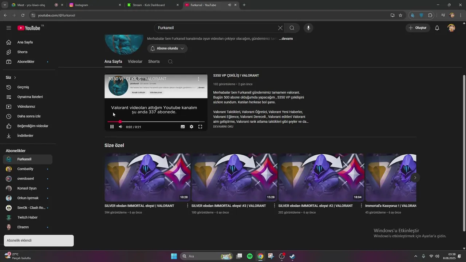Open the browser extensions puzzle icon

(x=430, y=15)
